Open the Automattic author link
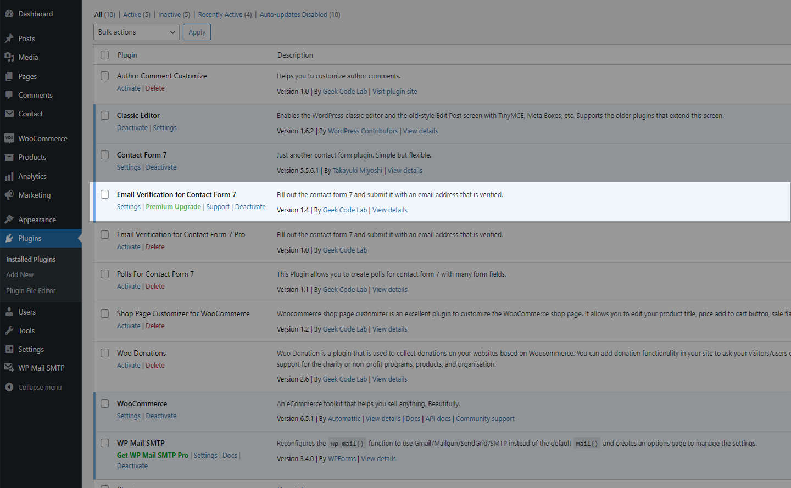Screen dimensions: 791x488 pyautogui.click(x=344, y=418)
